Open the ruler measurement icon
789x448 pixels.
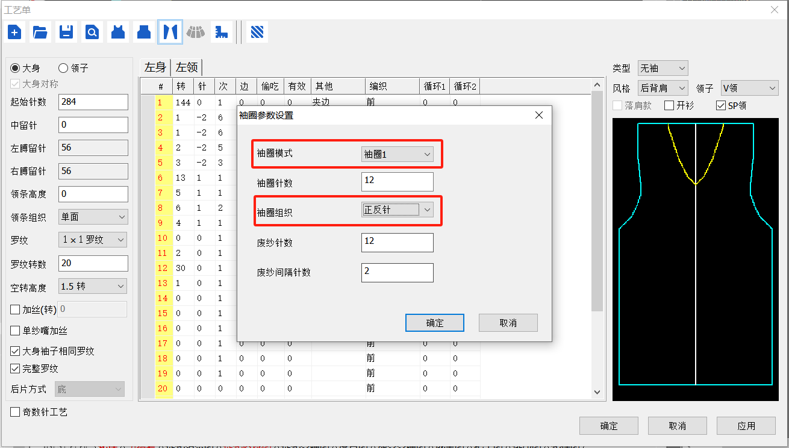222,32
